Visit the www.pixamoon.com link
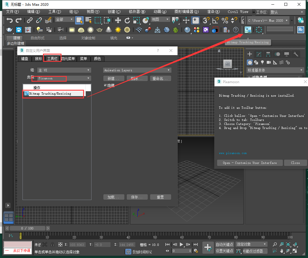The height and width of the screenshot is (258, 308). click(233, 153)
